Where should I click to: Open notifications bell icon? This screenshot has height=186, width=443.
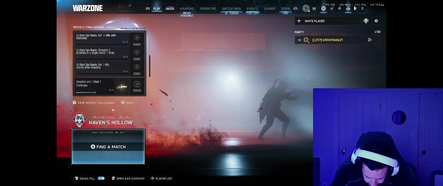(339, 8)
